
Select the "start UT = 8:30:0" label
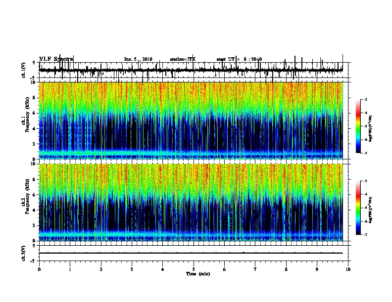click(239, 59)
